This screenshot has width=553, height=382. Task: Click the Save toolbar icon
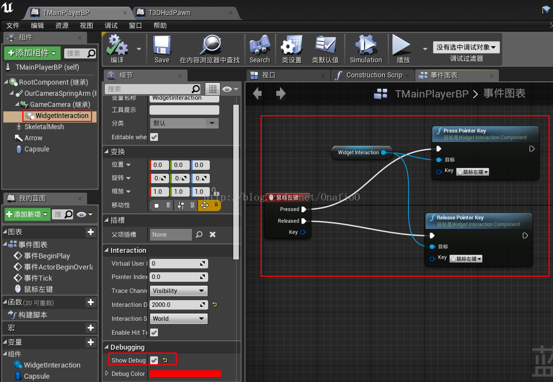162,45
